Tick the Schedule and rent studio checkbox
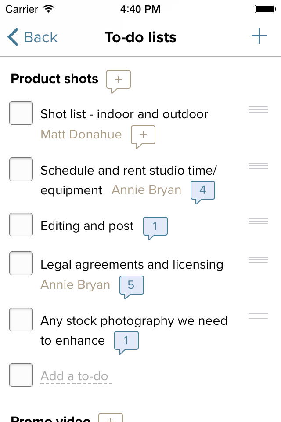This screenshot has width=281, height=422. click(21, 169)
